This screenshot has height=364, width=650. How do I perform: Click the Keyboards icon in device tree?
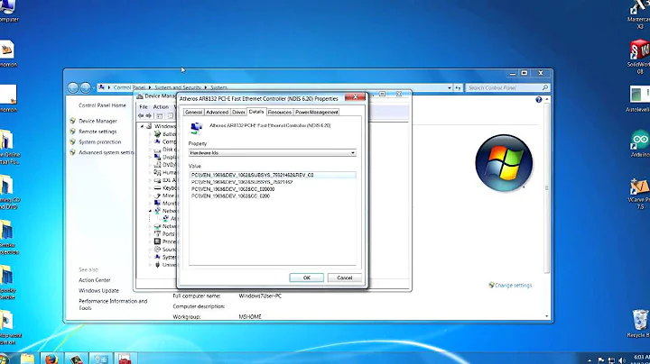coord(157,187)
